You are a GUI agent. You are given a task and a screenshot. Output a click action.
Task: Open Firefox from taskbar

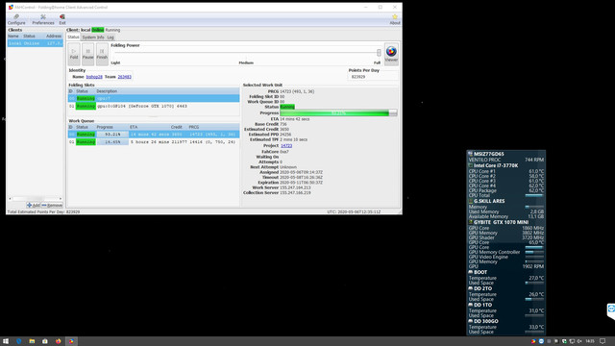coord(58,341)
